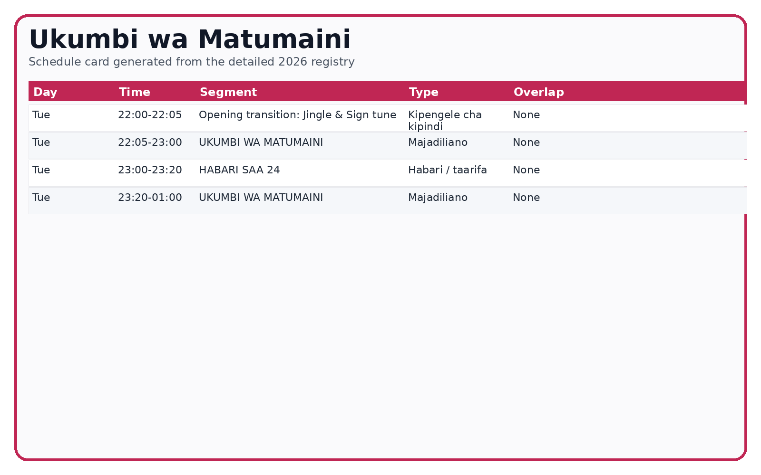The image size is (761, 475).
Task: Click the Tue day cell in the 22:00-22:05 row
Action: point(41,115)
